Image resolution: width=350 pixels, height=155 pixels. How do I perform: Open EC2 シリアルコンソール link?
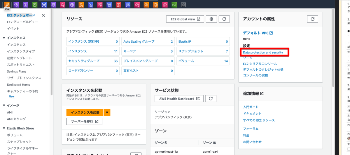click(x=260, y=64)
